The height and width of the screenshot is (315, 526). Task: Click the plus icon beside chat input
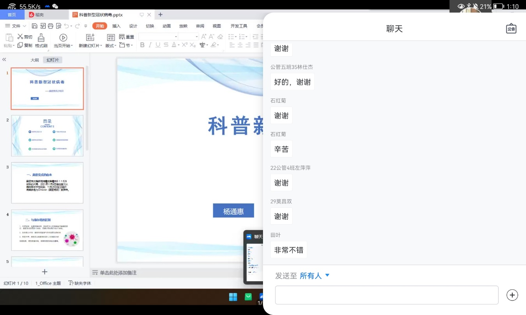point(512,295)
